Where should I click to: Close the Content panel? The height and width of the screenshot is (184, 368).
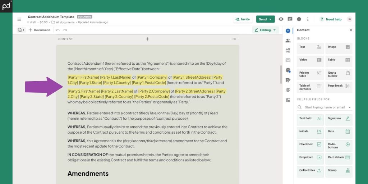pos(351,30)
